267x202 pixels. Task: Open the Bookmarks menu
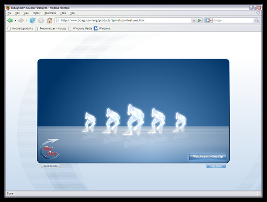(50, 13)
